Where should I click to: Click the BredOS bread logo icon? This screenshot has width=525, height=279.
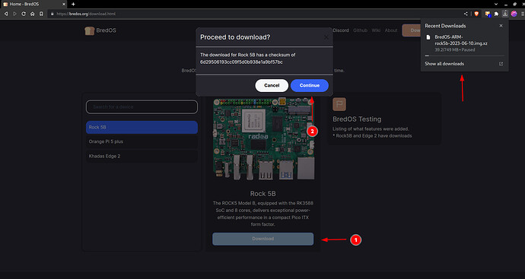click(89, 30)
